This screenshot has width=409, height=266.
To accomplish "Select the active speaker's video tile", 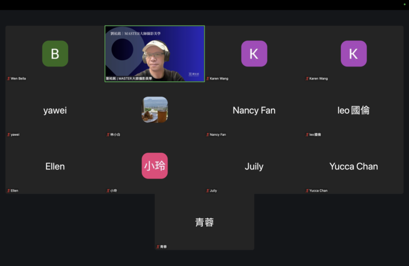I will pos(155,54).
